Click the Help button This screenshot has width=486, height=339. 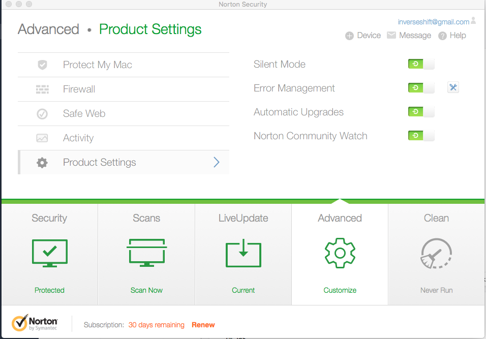click(x=452, y=36)
